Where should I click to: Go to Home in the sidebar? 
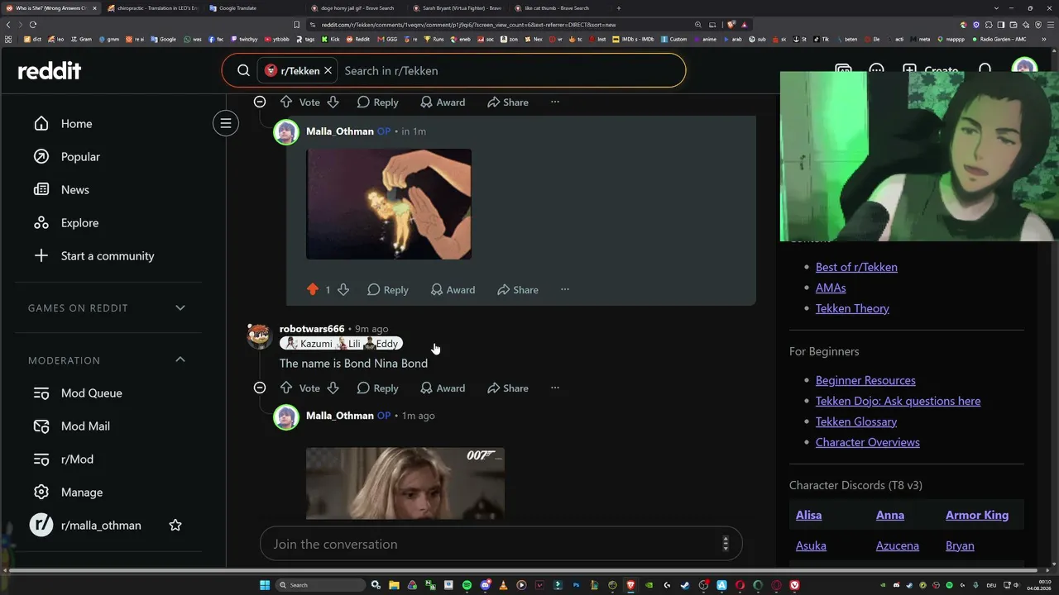(76, 123)
